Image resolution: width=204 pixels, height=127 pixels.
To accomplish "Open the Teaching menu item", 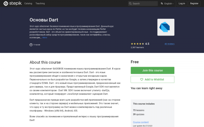I will point(40,3).
